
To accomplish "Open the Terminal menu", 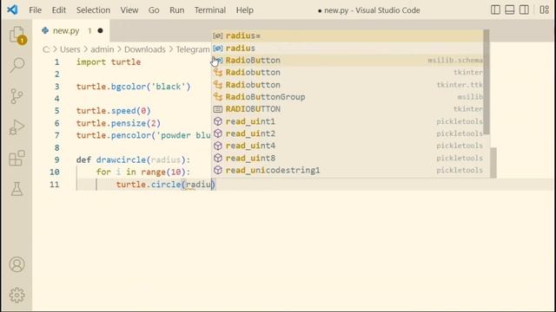I will click(x=210, y=10).
